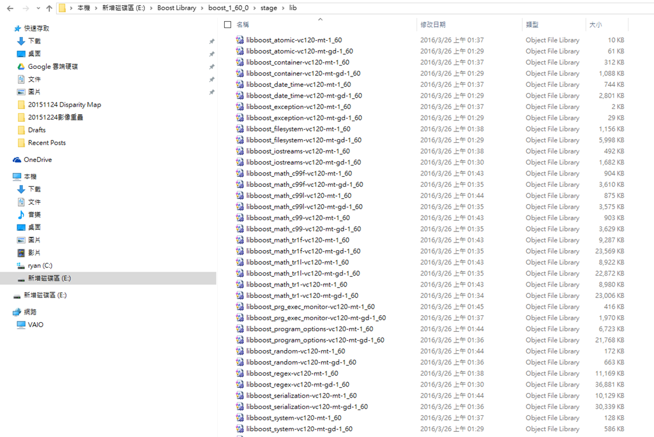Viewport: 654px width, 437px height.
Task: Select file libboost_math_tr1f-vc120-mt-gd-1_60
Action: (x=303, y=251)
